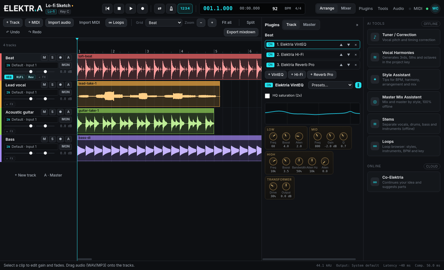
Task: Click the Redo button
Action: coord(35,32)
